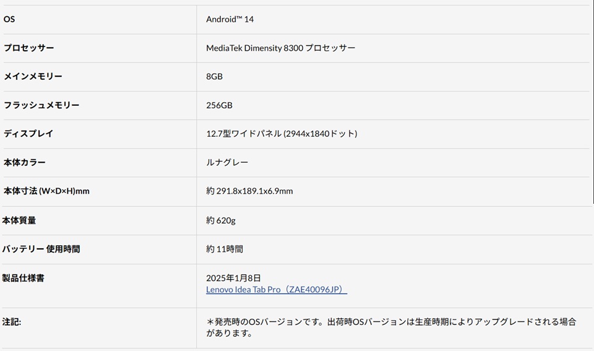
Task: Click the 注記 OS version note text
Action: 391,327
